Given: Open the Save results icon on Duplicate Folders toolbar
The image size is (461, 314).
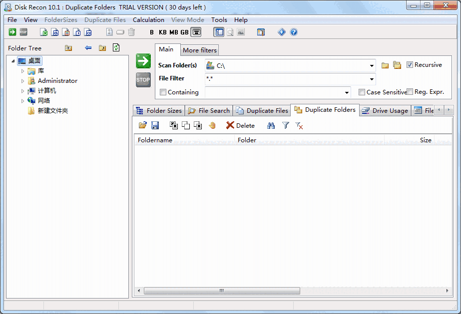Looking at the screenshot, I should point(155,125).
